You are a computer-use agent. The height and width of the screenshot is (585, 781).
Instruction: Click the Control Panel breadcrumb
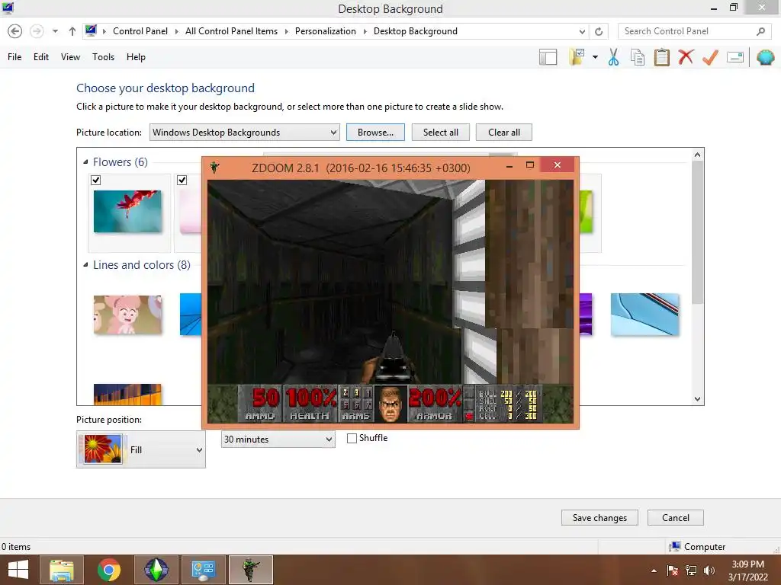click(140, 30)
